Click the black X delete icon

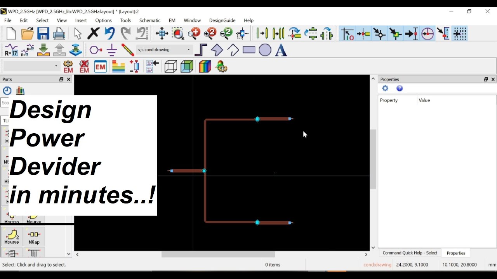tap(93, 34)
